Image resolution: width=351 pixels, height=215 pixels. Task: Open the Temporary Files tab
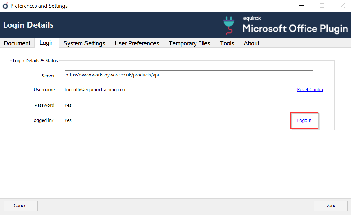(x=189, y=43)
